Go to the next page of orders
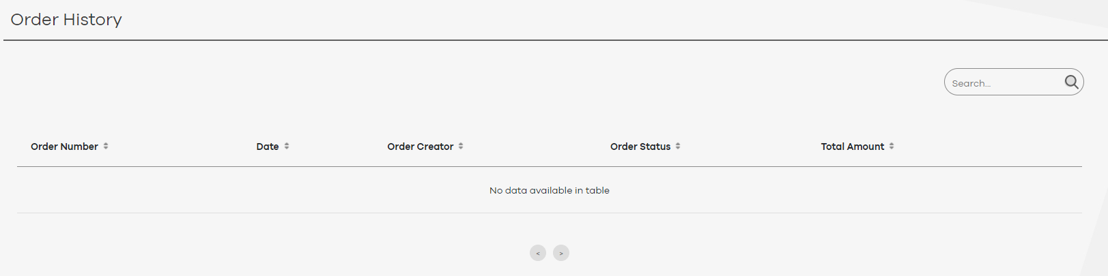 (561, 253)
